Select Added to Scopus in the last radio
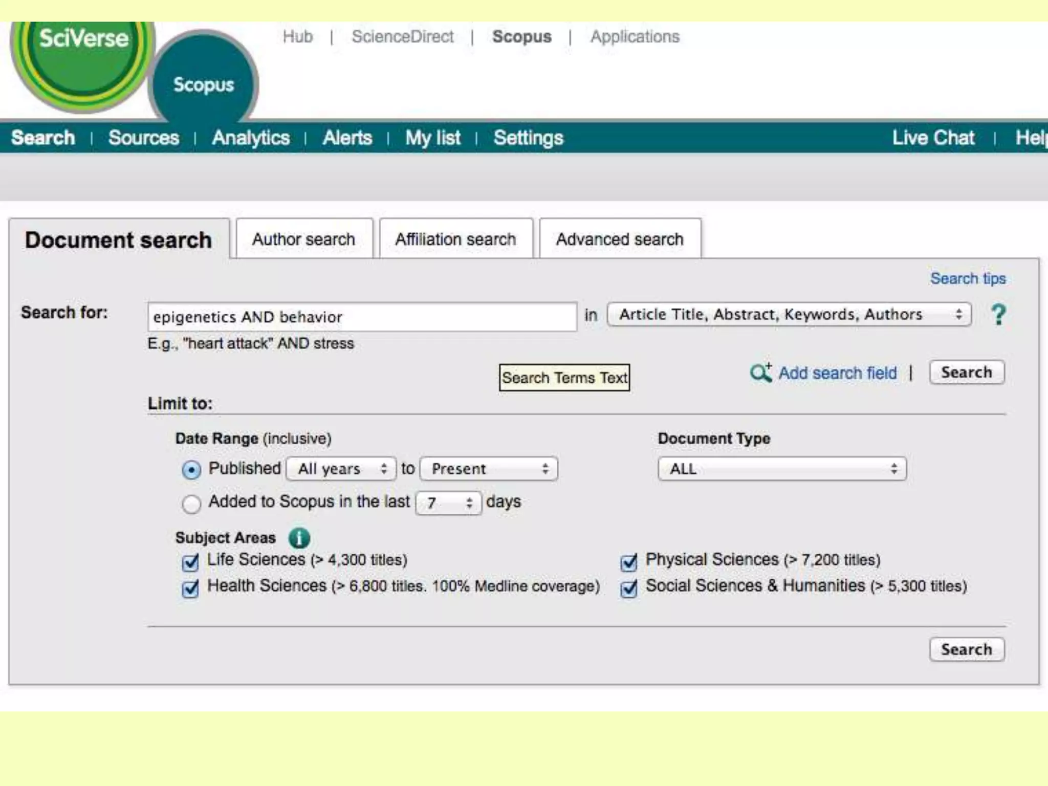Screen dimensions: 1048x786 191,504
